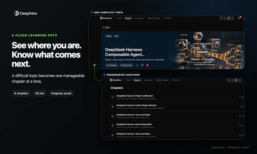
Task: Select the sun light-theme icon in the topic panel header
Action: (x=225, y=18)
